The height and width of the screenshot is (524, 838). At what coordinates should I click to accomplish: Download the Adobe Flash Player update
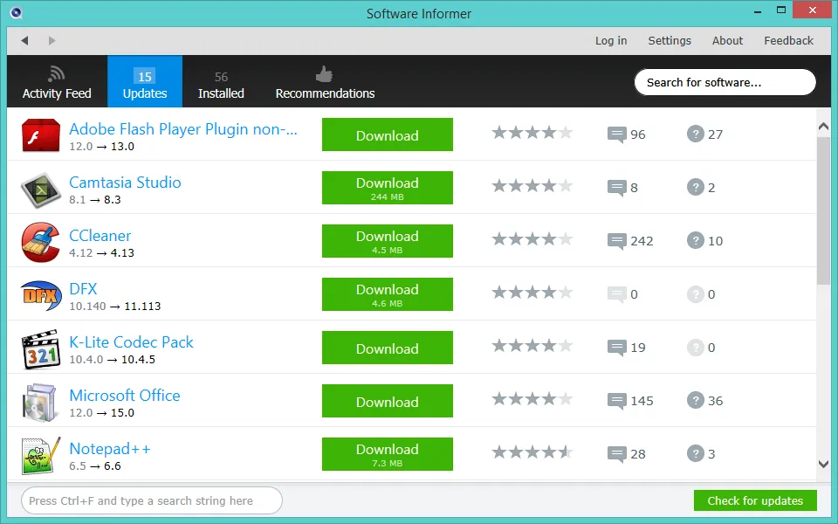[x=388, y=134]
